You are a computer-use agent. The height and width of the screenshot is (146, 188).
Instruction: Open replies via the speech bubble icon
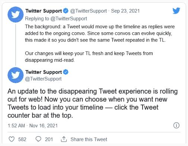pyautogui.click(x=38, y=139)
